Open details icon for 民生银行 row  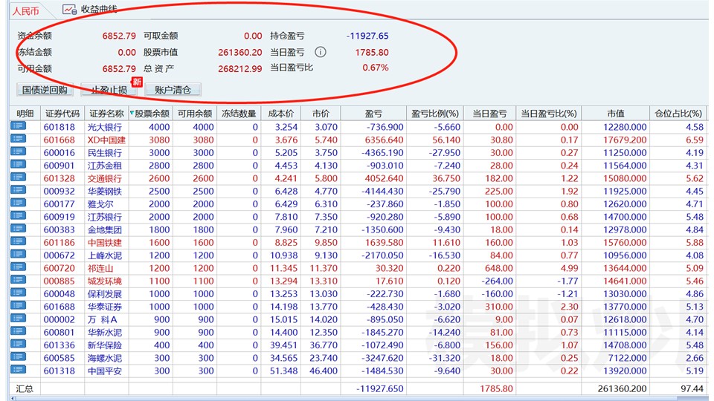coord(18,151)
